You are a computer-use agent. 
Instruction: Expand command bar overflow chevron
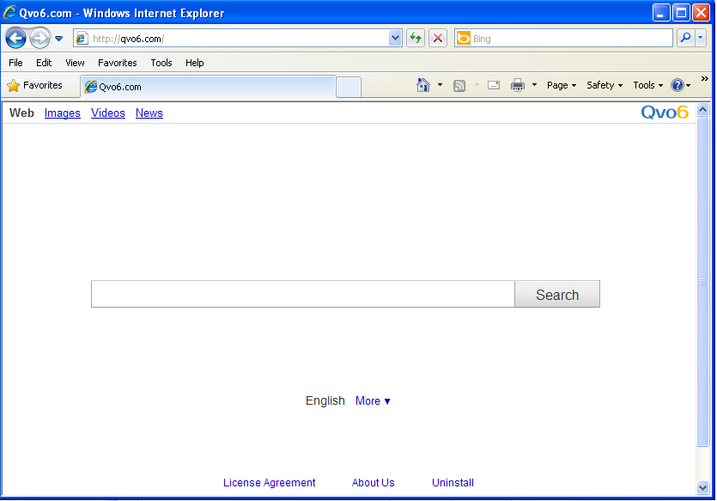(x=705, y=79)
